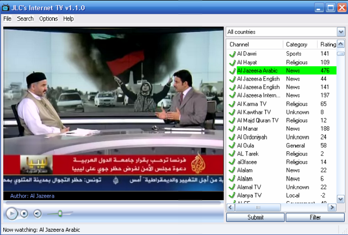Click the vertical scrollbar thumb
This screenshot has height=235, width=348.
[x=341, y=53]
